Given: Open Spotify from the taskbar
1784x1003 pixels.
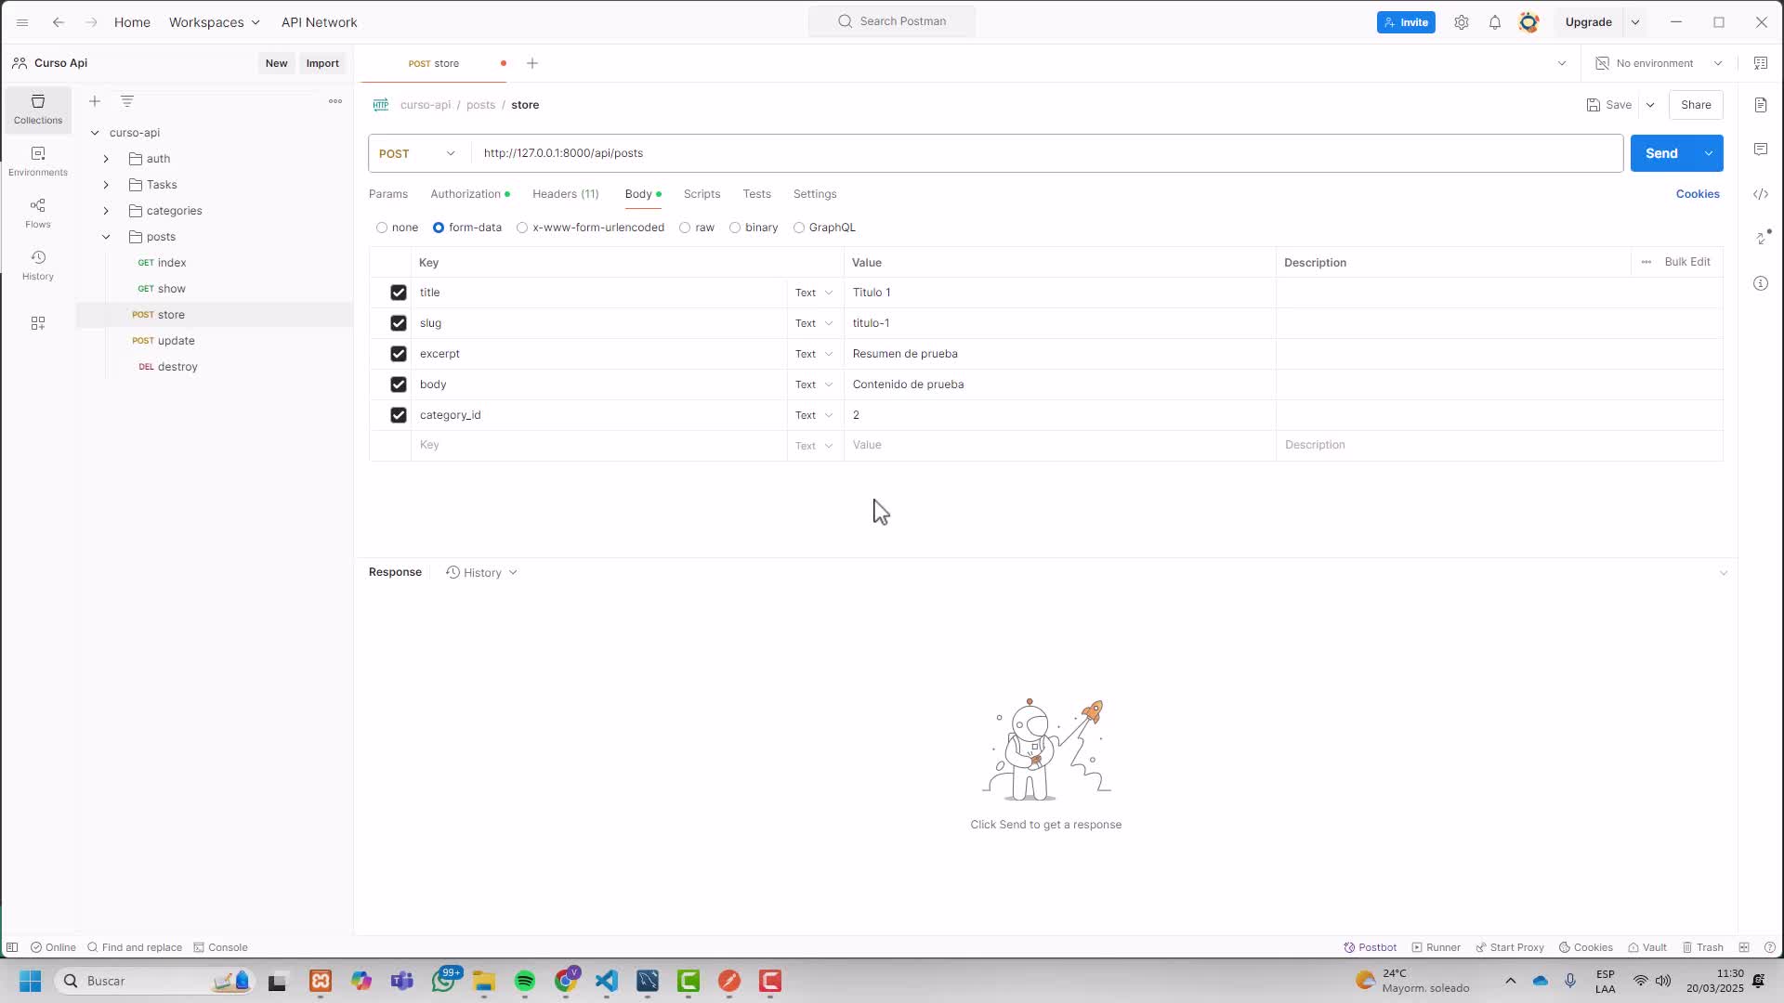Looking at the screenshot, I should (x=525, y=981).
